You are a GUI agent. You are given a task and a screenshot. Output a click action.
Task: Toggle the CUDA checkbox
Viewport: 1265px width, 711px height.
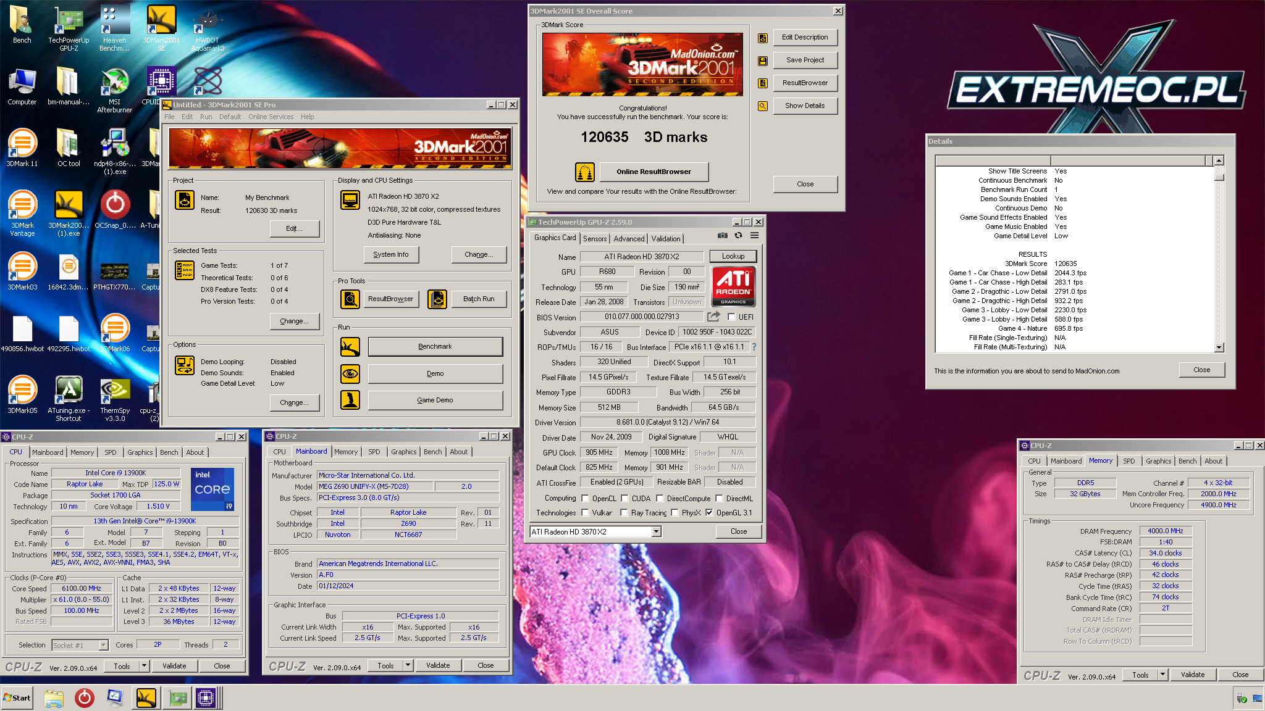[x=624, y=499]
